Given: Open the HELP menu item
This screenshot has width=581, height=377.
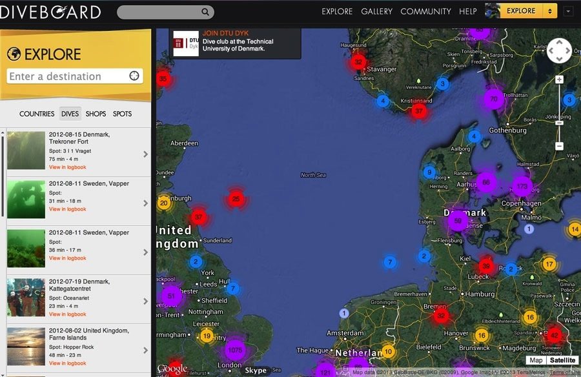Looking at the screenshot, I should [x=467, y=12].
